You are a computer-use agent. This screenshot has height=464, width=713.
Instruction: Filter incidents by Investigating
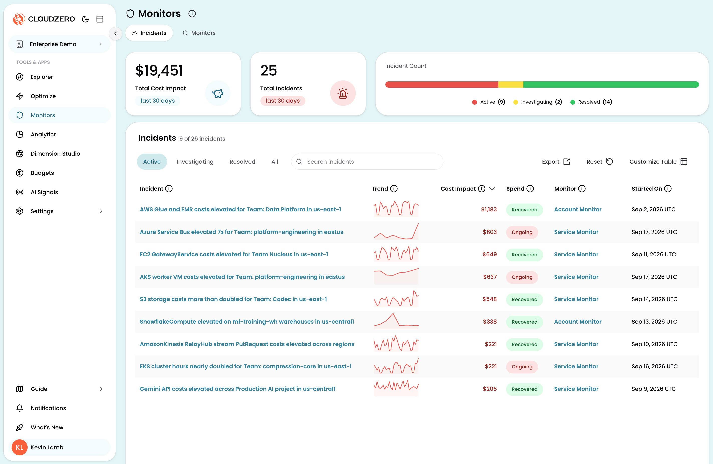(x=195, y=162)
